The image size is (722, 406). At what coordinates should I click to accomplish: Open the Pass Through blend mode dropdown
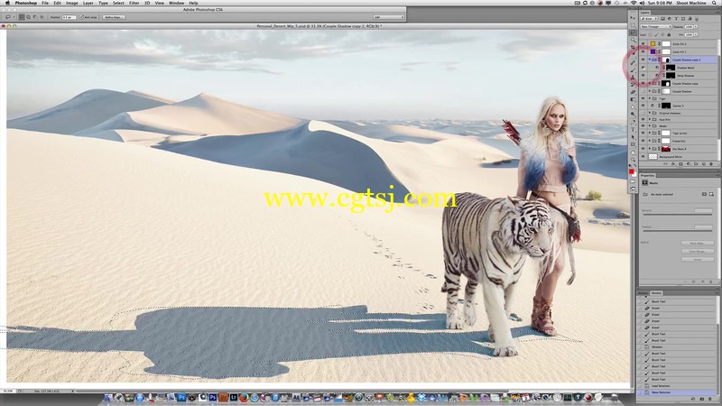[656, 27]
